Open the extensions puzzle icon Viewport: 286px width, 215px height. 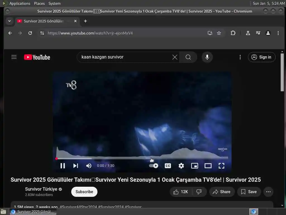pyautogui.click(x=233, y=33)
